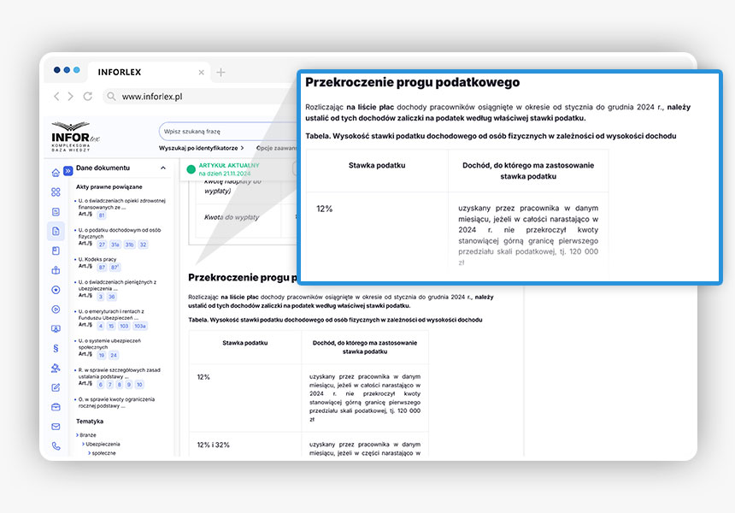Open the paragraph symbol (§) sidebar icon
This screenshot has height=513, width=735.
(56, 348)
